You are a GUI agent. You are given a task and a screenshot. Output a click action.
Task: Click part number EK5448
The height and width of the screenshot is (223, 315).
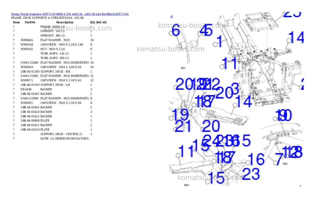[26, 90]
